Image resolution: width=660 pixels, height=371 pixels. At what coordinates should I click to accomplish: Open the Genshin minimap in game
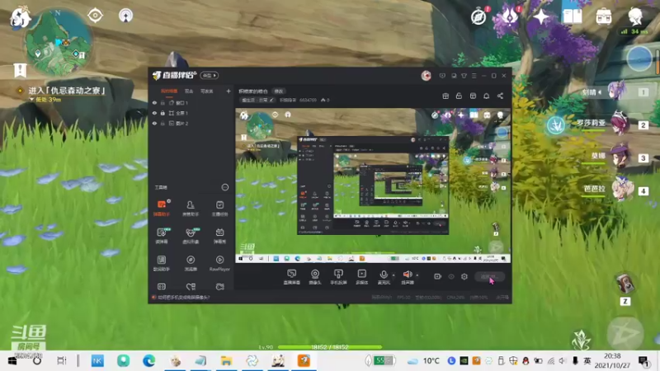click(x=57, y=44)
